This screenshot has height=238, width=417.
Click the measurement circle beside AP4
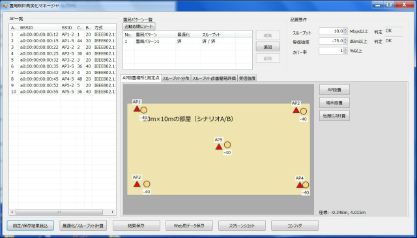pos(306,185)
